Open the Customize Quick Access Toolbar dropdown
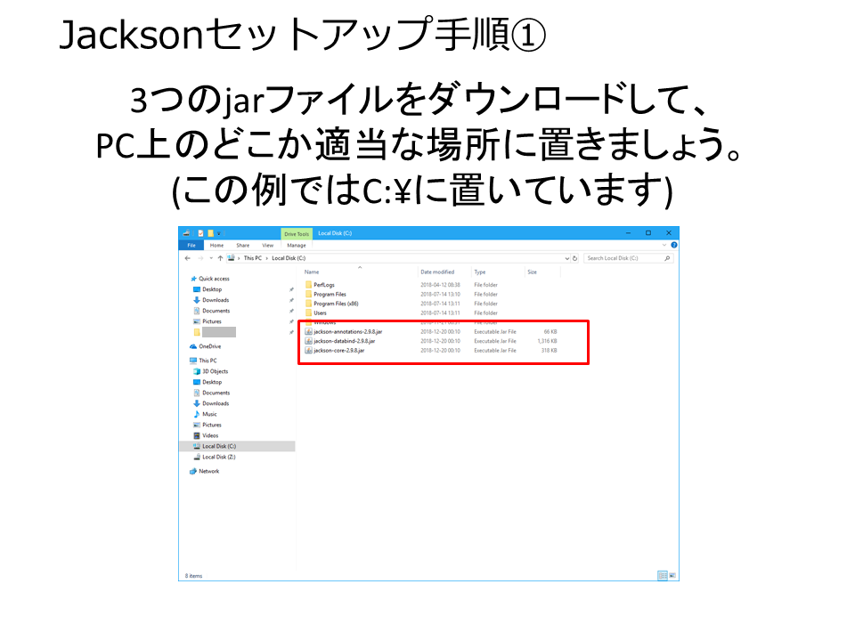855x641 pixels. coord(219,233)
